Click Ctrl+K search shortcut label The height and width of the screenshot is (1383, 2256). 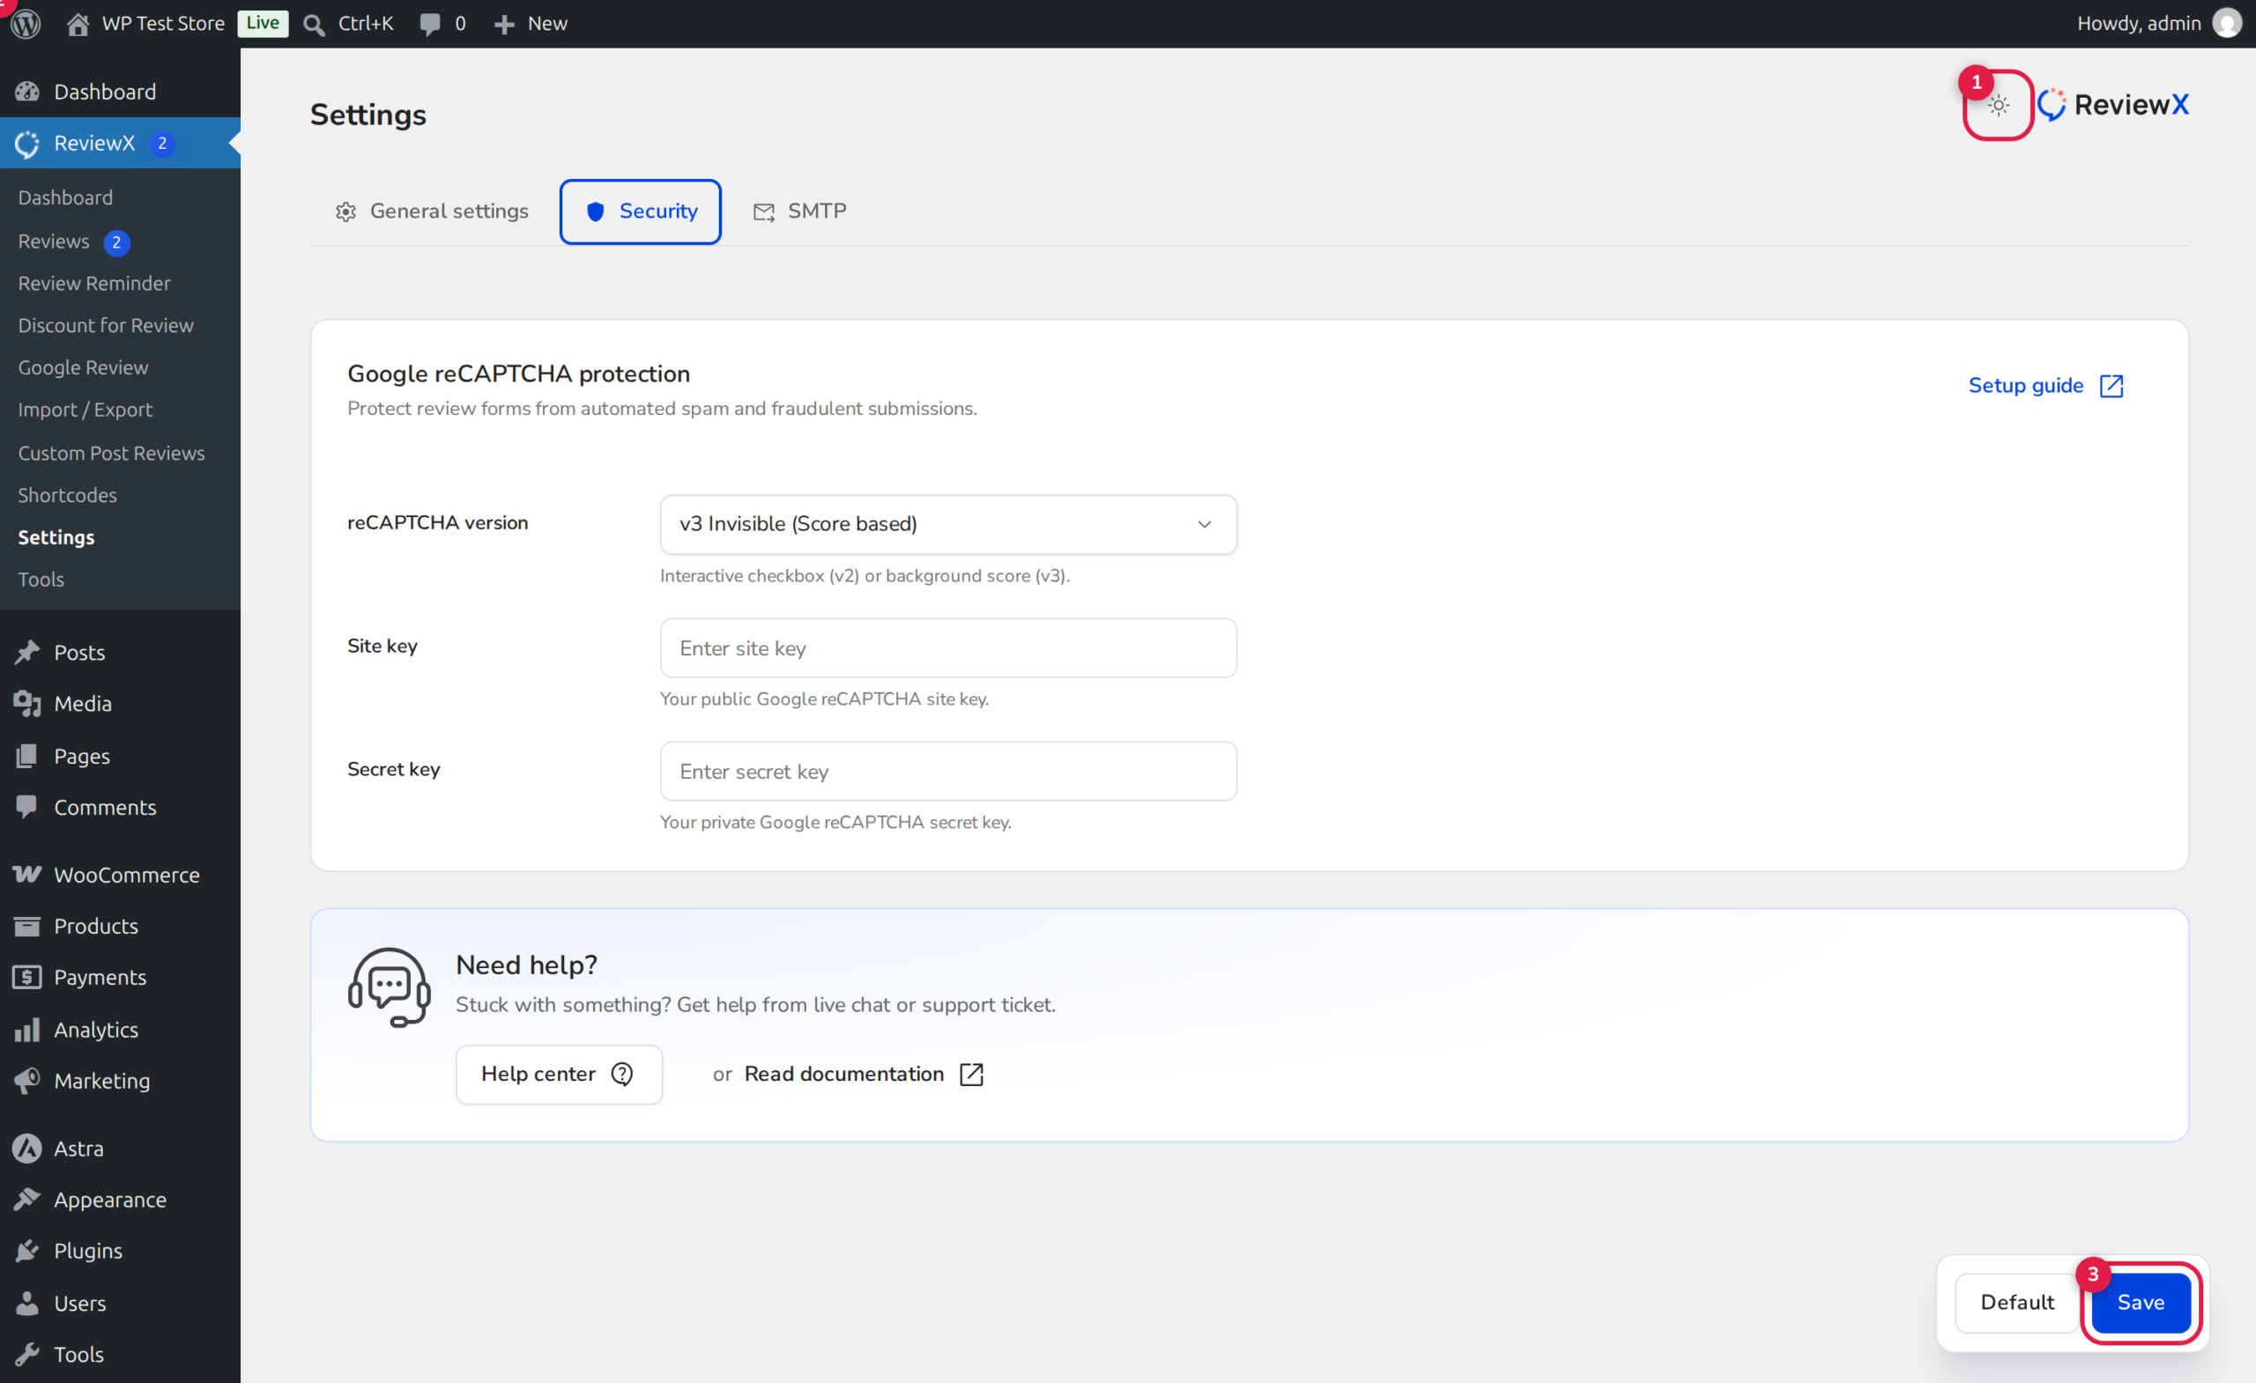pos(367,23)
